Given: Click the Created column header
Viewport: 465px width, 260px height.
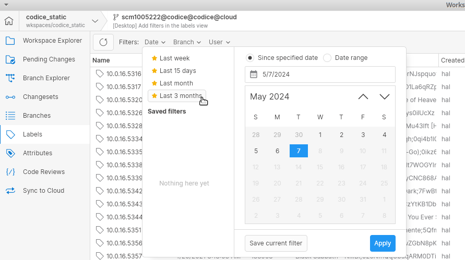Looking at the screenshot, I should pyautogui.click(x=452, y=60).
